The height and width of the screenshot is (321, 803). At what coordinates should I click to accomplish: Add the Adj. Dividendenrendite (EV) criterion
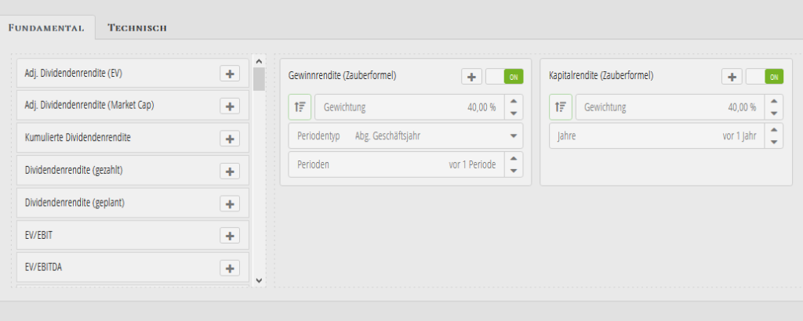point(230,74)
